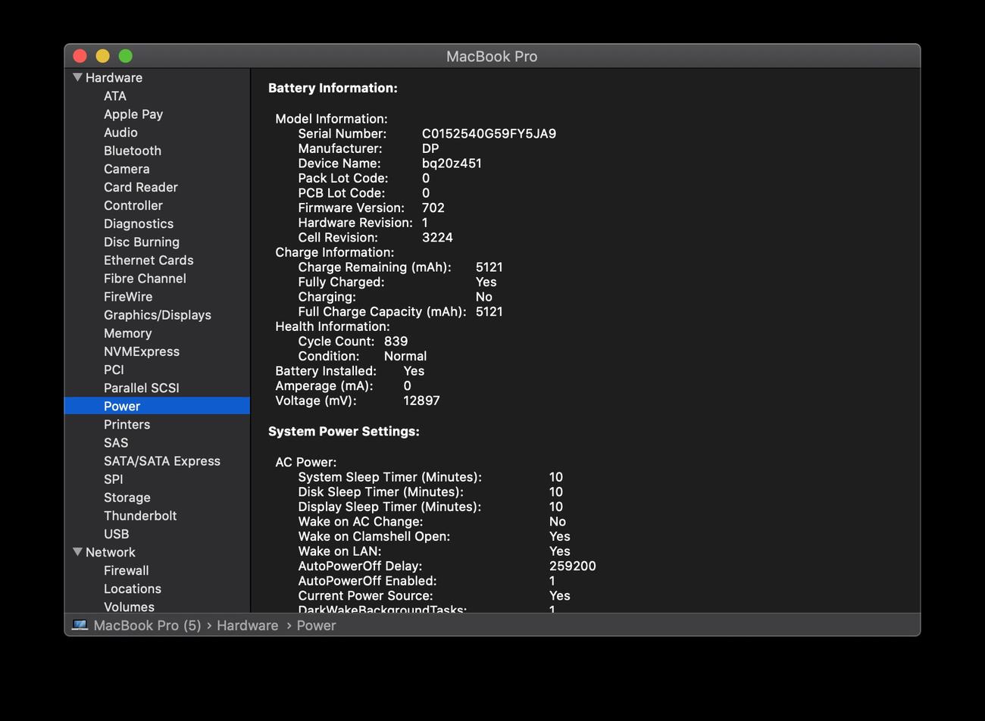The width and height of the screenshot is (985, 721).
Task: Show Printers information
Action: click(x=127, y=424)
